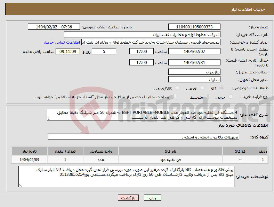Click the announcement date field 1404/02/02 - 07:36
This screenshot has height=207, width=274.
54,27
